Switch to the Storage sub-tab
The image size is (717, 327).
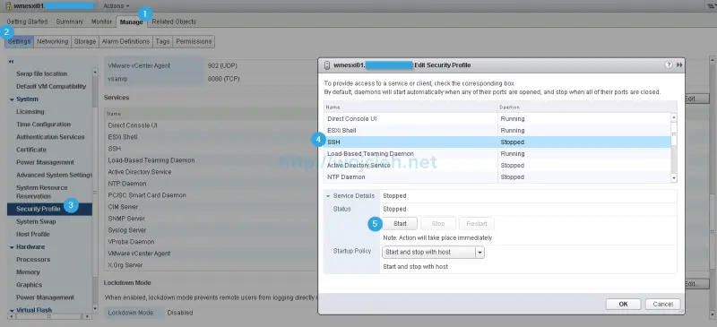click(x=85, y=41)
